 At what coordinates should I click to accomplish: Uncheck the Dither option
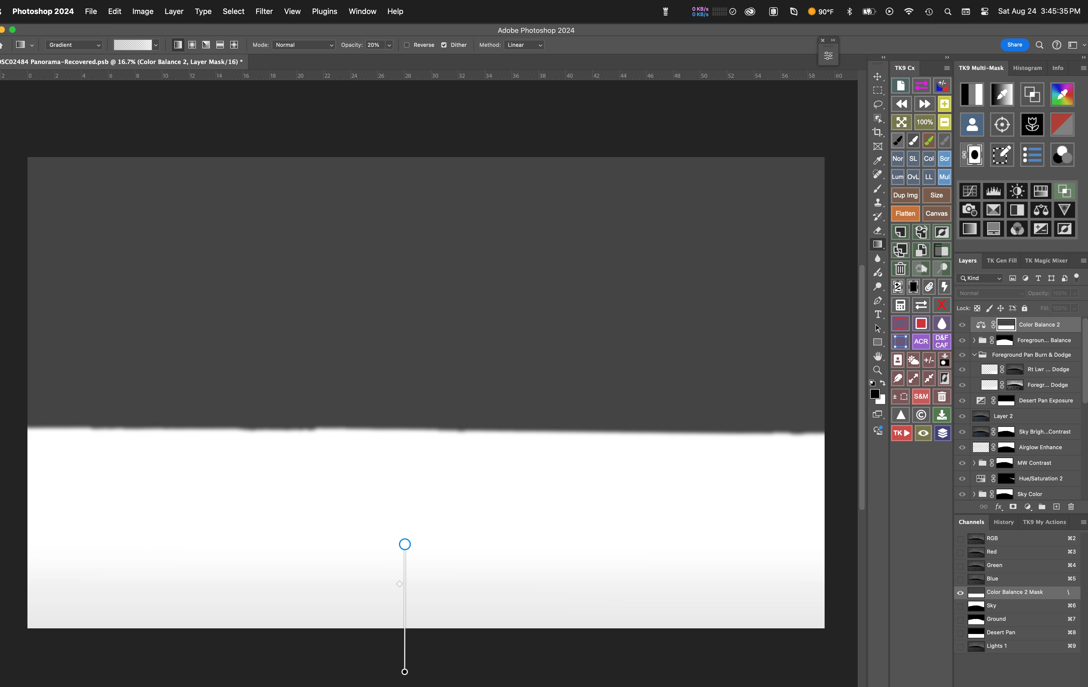pos(444,45)
